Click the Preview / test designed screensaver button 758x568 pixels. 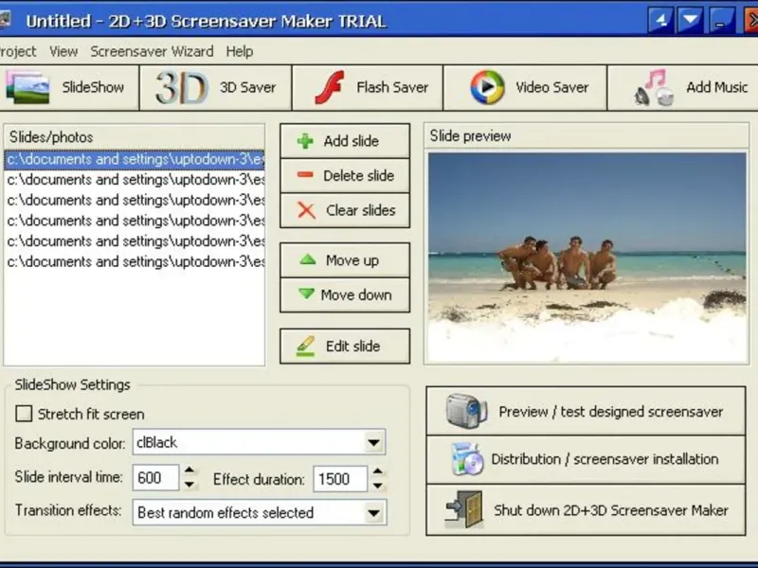(x=586, y=411)
